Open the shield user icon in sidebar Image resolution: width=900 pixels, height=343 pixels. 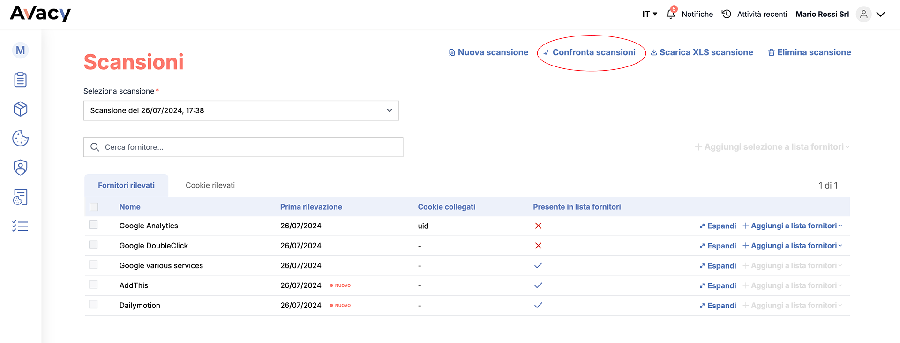(x=20, y=168)
